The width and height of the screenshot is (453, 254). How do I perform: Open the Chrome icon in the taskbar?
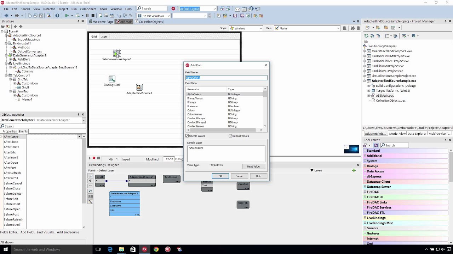click(156, 249)
